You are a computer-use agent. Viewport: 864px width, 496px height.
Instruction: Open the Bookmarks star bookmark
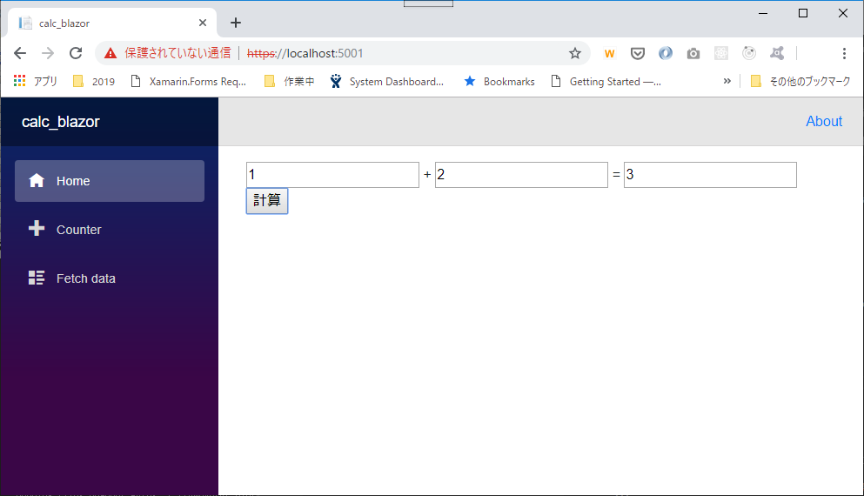[x=499, y=82]
